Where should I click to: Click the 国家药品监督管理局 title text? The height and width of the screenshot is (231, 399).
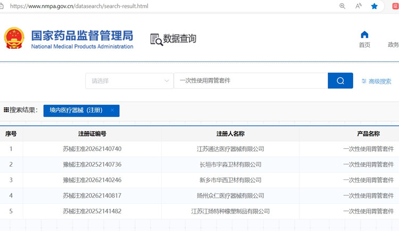(82, 36)
